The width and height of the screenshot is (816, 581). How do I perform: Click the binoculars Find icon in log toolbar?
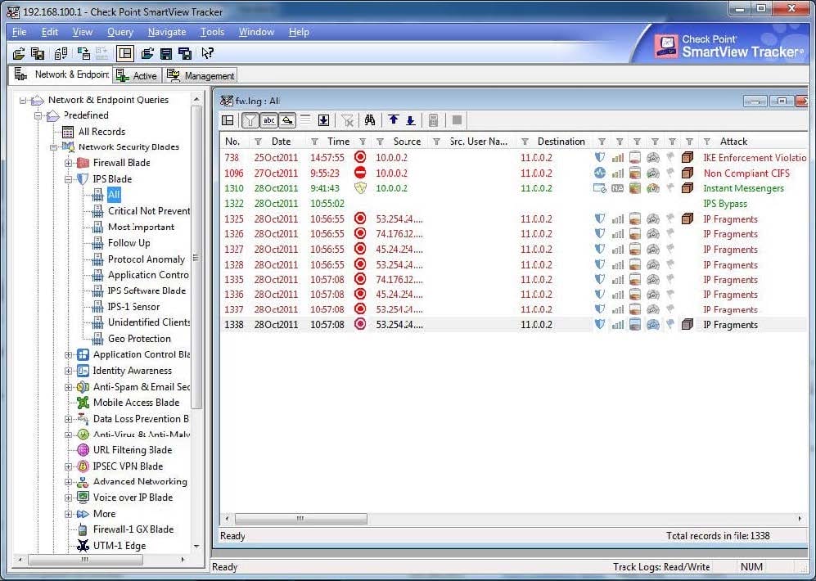(x=370, y=120)
